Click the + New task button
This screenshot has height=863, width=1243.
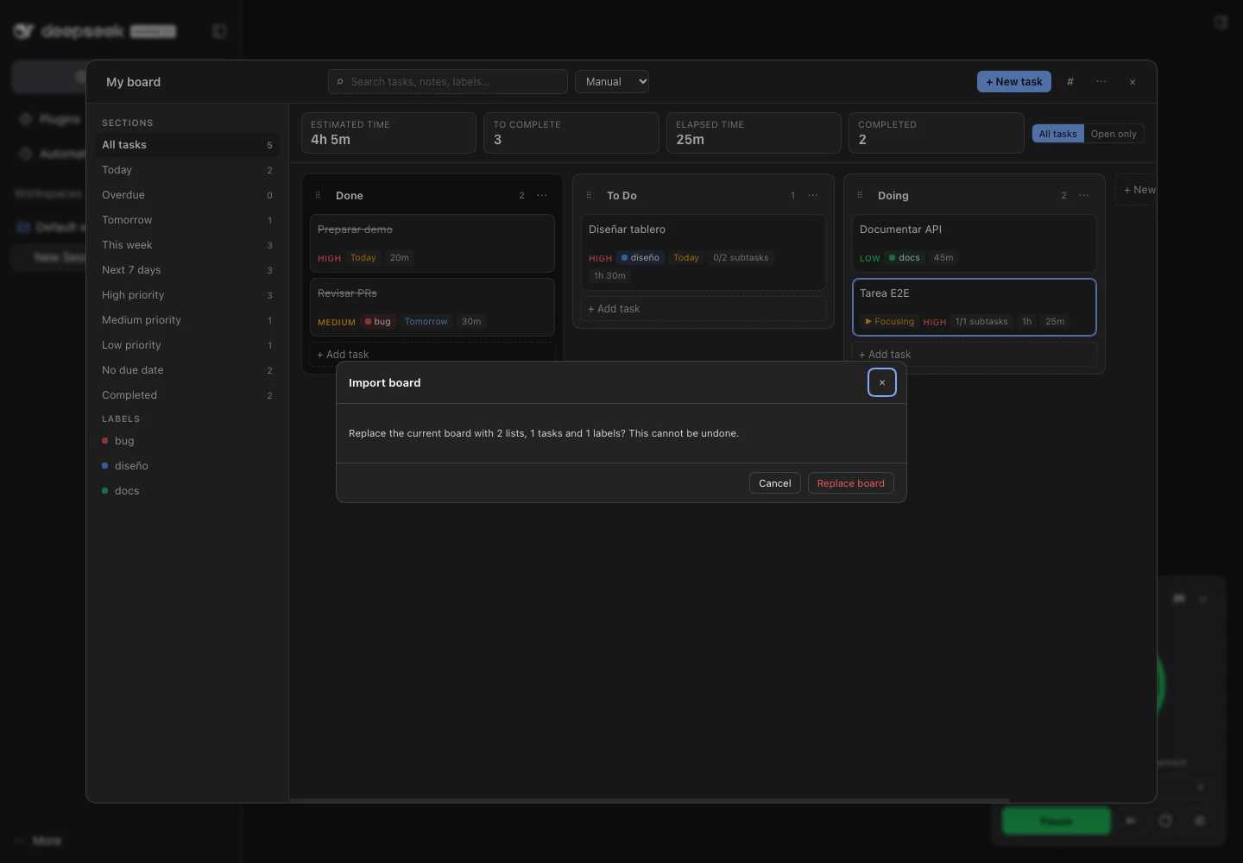[1014, 82]
